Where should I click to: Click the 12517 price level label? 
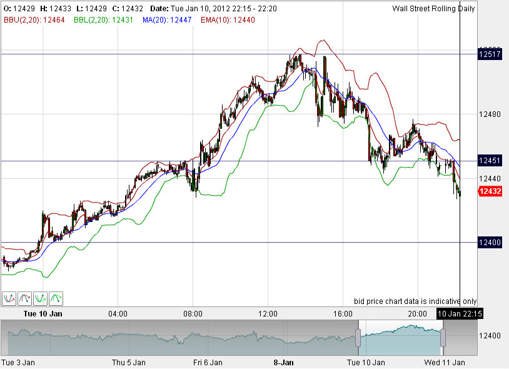[491, 54]
